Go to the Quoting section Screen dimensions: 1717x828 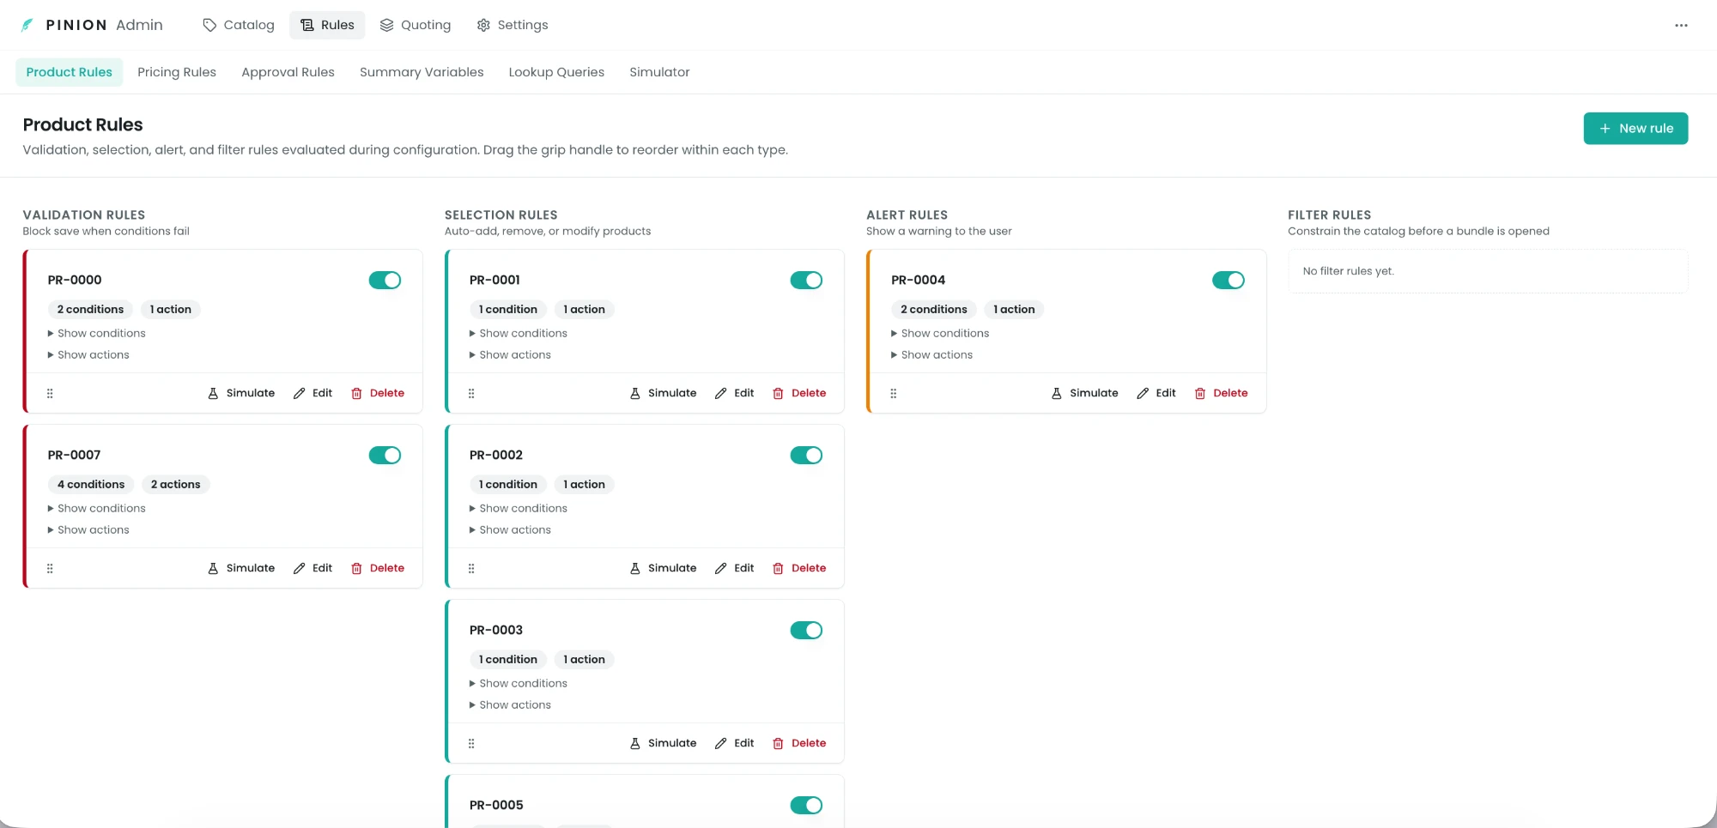coord(416,25)
